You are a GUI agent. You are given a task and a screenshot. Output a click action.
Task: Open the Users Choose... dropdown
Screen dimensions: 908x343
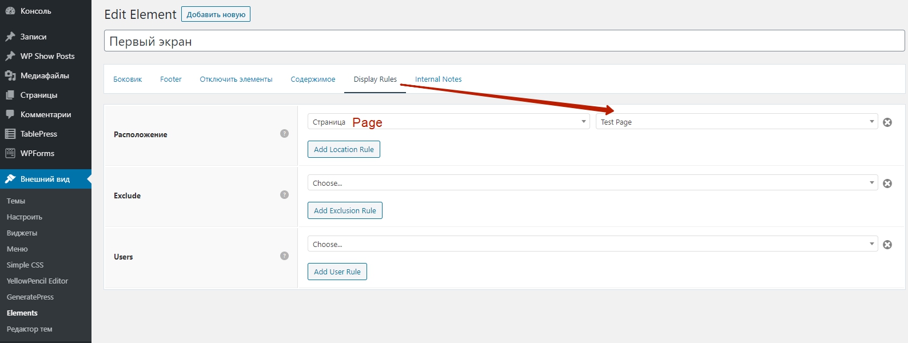592,244
